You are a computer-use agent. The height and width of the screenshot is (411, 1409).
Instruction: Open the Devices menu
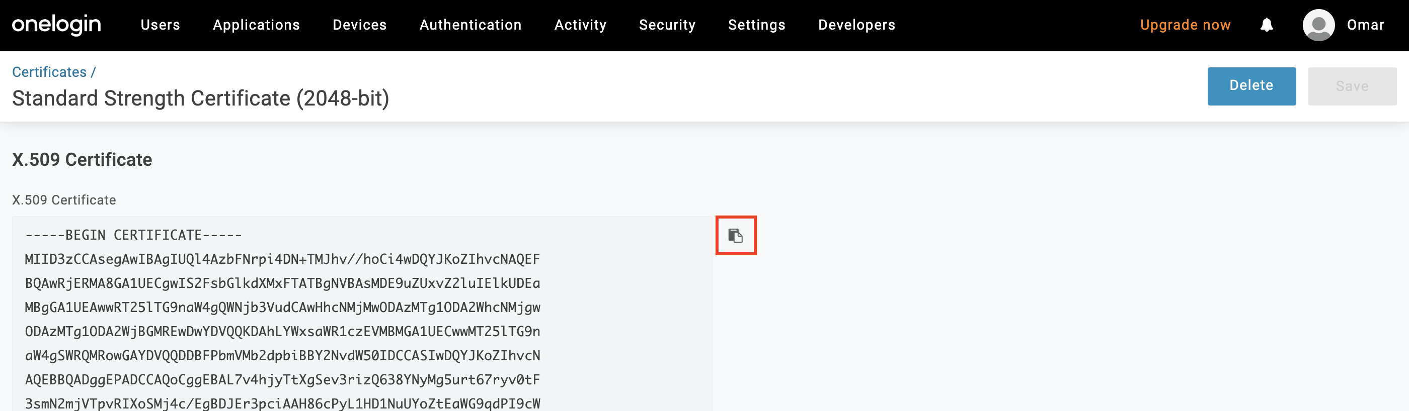click(x=359, y=25)
